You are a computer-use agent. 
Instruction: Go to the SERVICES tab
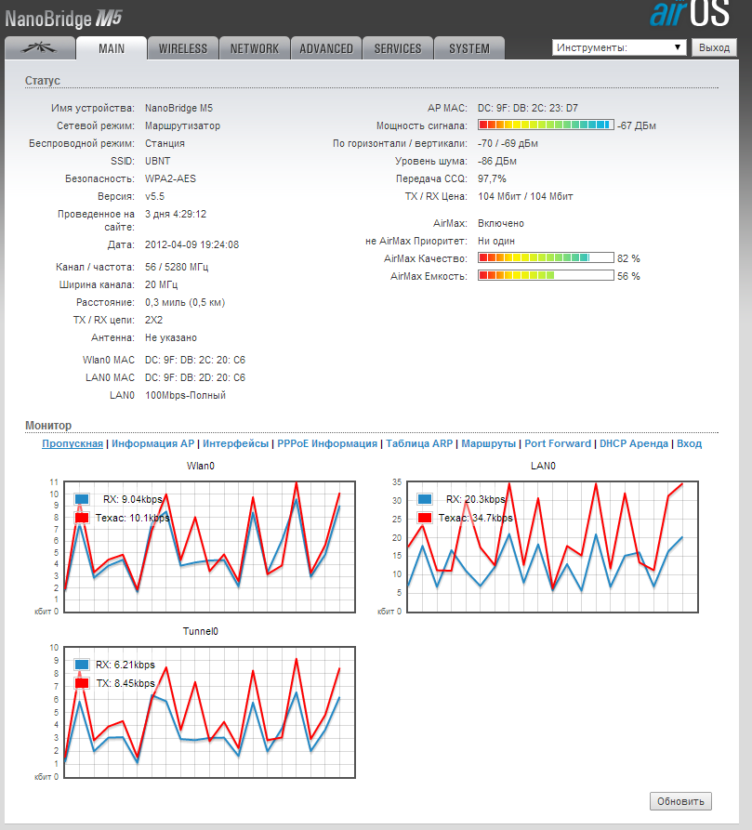(398, 48)
